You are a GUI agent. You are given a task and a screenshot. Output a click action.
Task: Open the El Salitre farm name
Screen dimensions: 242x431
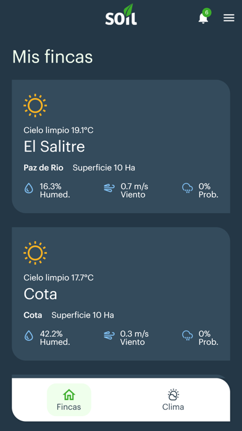[54, 147]
